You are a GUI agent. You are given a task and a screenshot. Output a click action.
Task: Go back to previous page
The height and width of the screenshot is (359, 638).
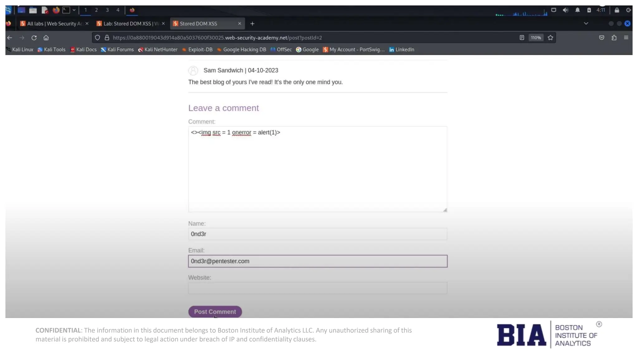click(10, 38)
